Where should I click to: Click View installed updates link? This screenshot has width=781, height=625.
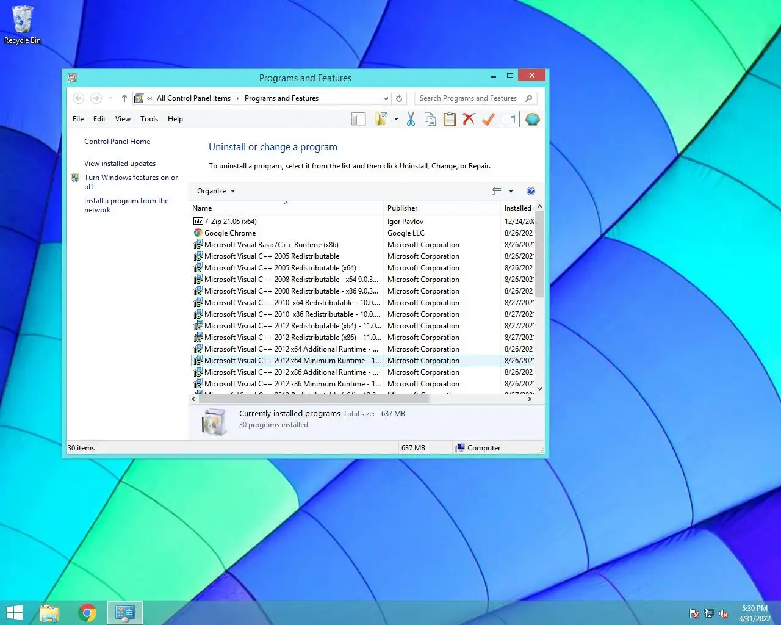coord(120,164)
